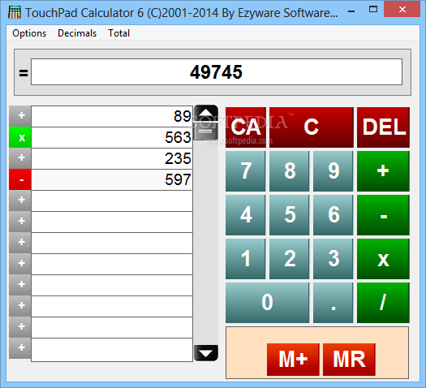Click the tape scrollbar thumb
The height and width of the screenshot is (388, 426).
206,131
